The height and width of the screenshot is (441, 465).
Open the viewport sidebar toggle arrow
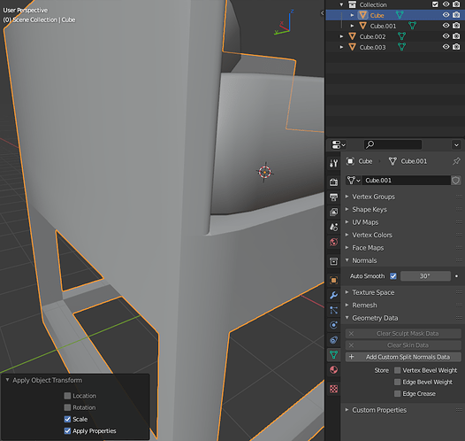322,13
